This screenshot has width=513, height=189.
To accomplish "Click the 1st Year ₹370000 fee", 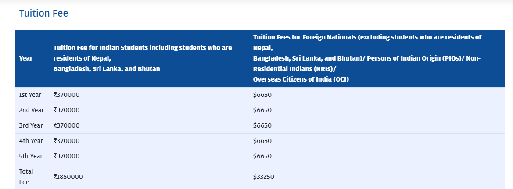I will point(67,95).
